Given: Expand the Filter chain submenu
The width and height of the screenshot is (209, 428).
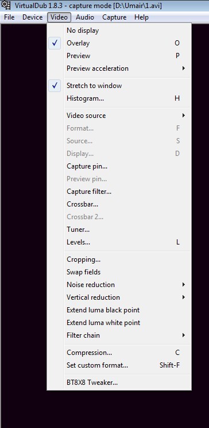Looking at the screenshot, I should click(x=119, y=335).
